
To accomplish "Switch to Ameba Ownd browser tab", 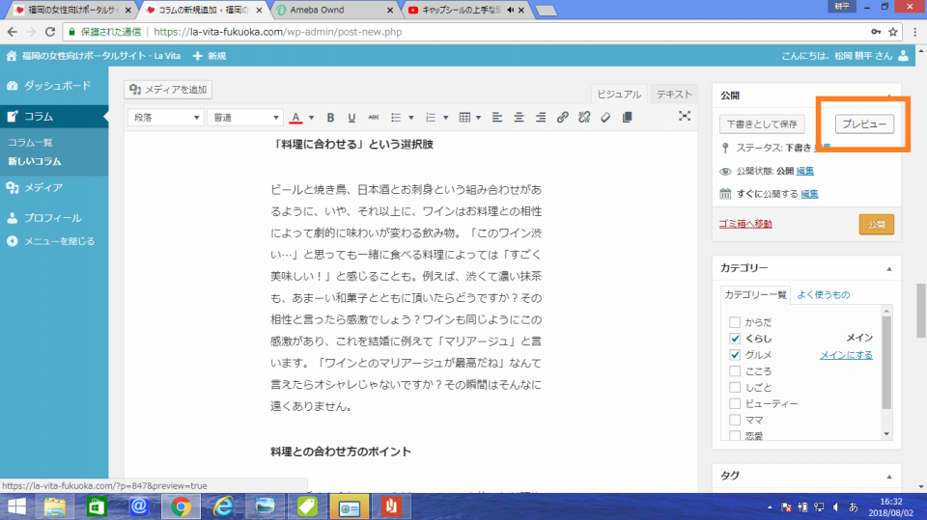I will pyautogui.click(x=335, y=10).
